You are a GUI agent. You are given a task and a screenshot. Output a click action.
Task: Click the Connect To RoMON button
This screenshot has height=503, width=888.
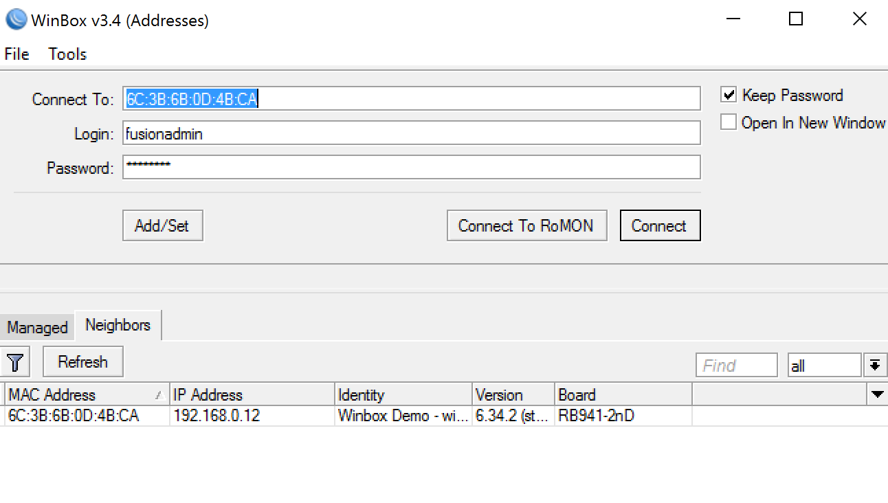(526, 226)
